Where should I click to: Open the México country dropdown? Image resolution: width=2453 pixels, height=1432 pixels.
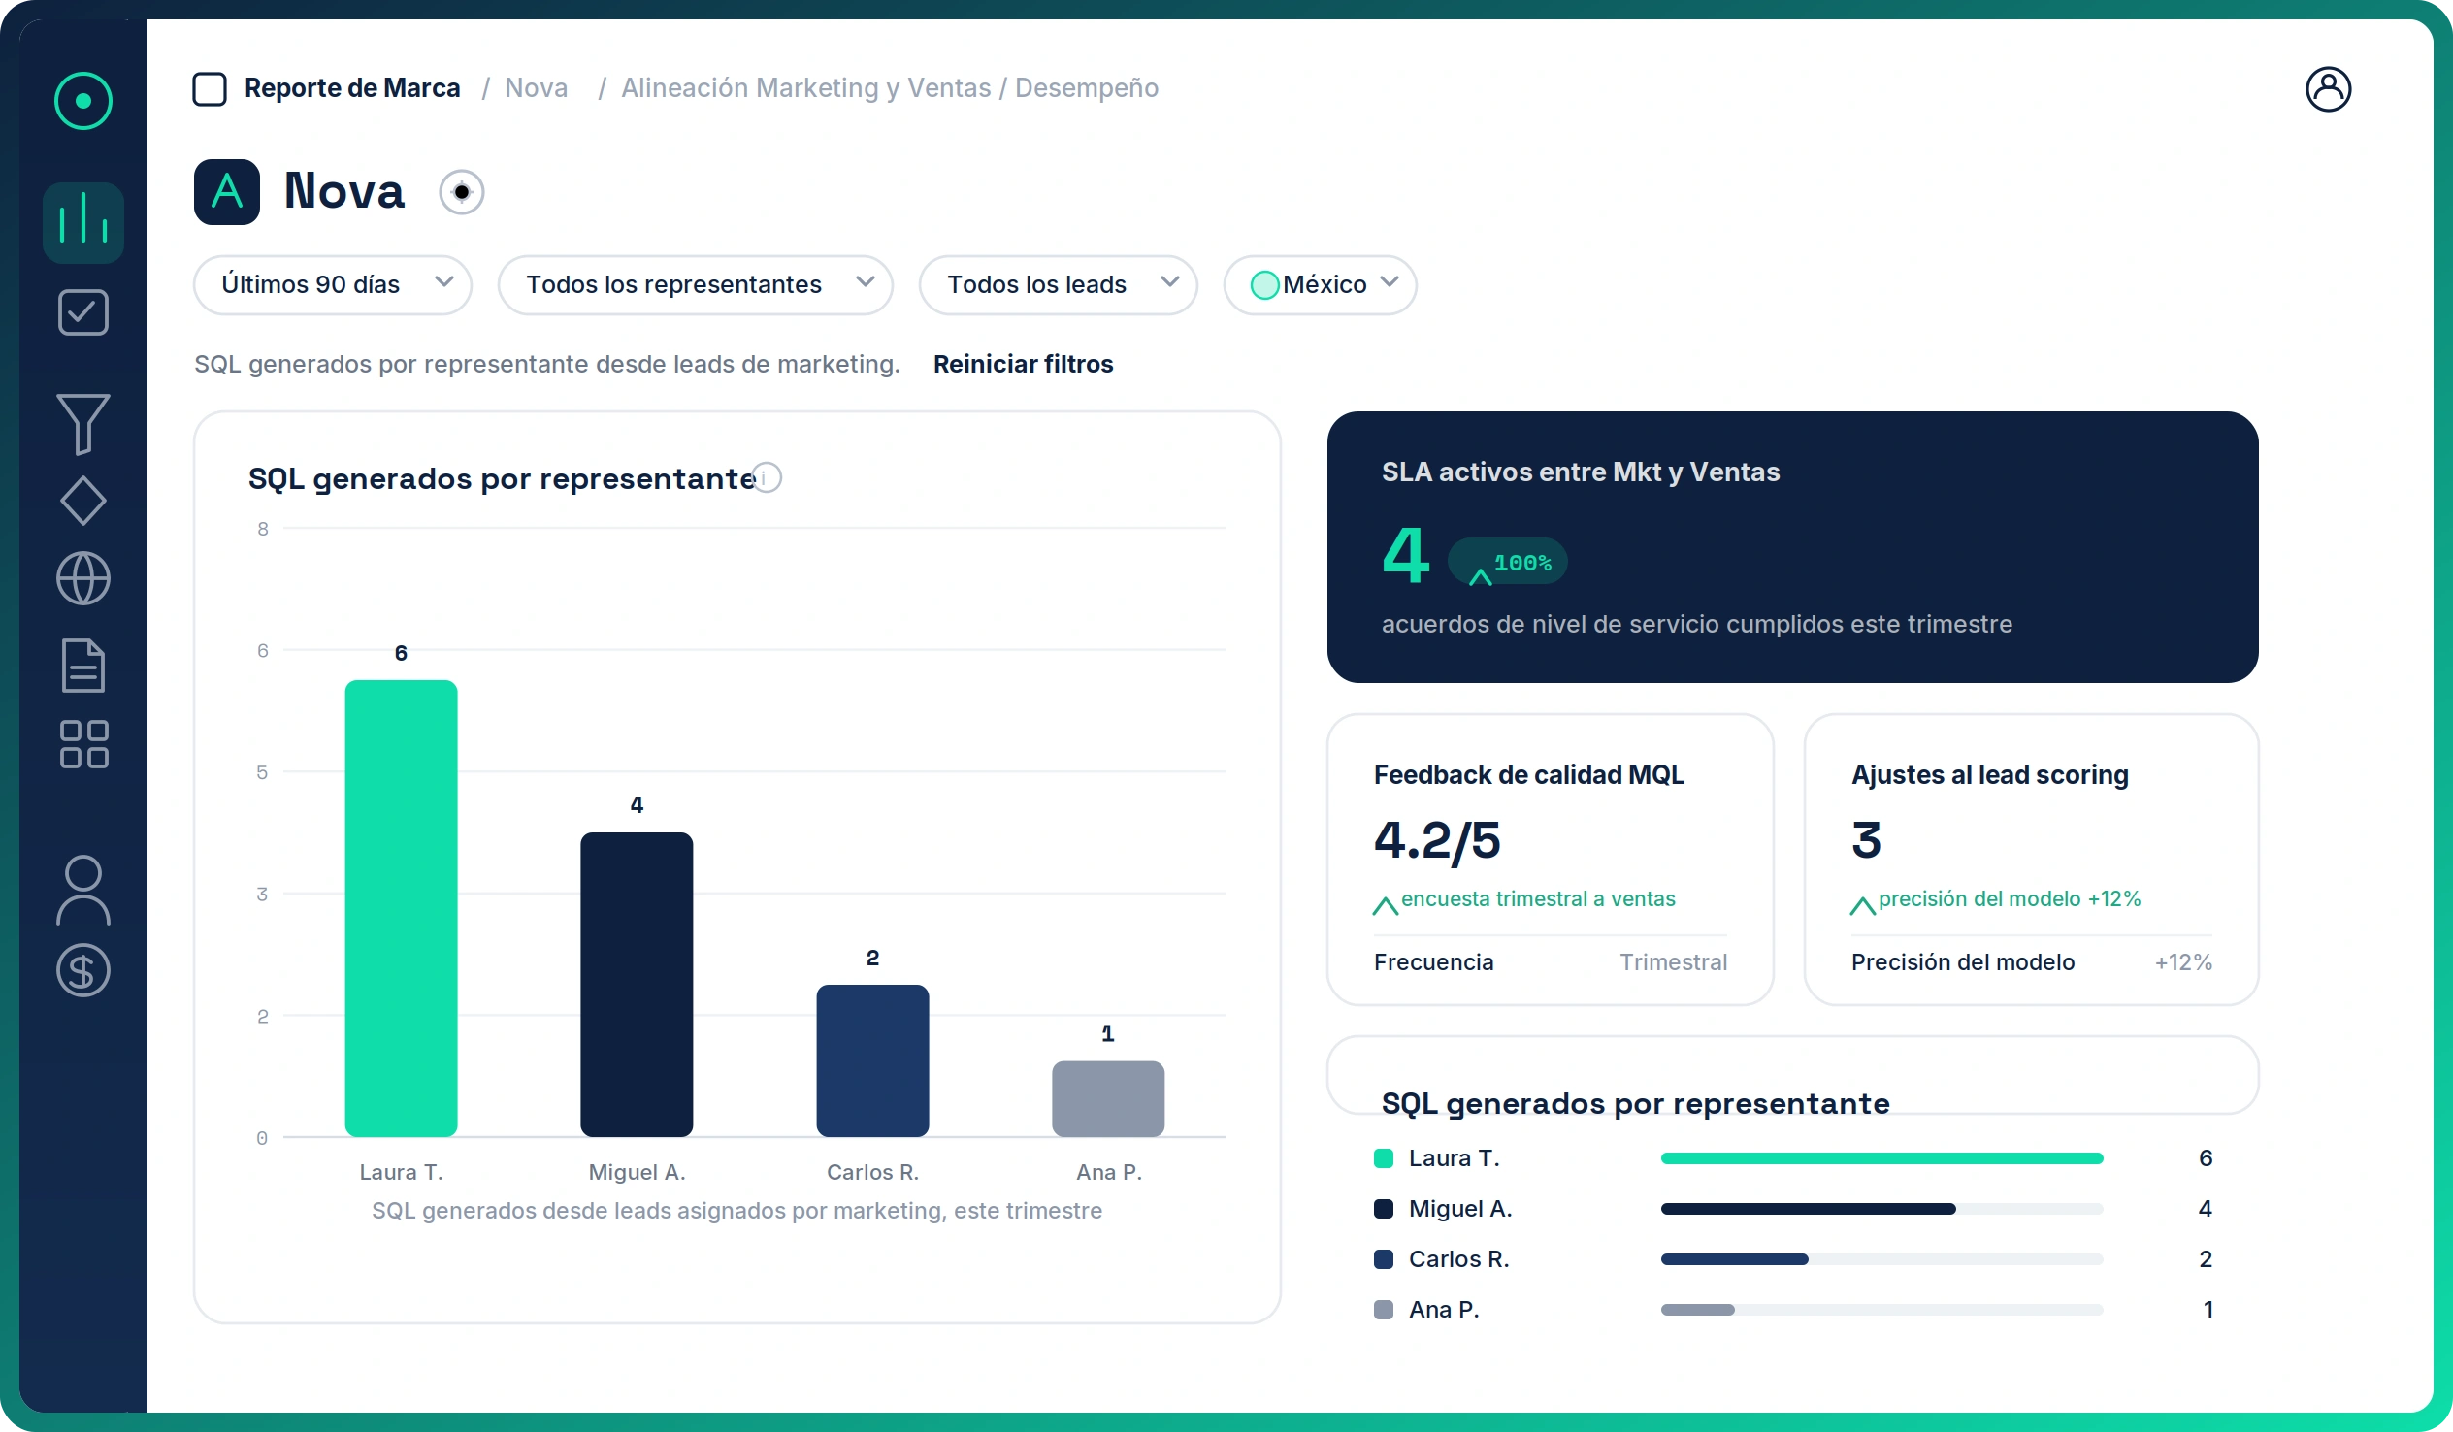1319,284
